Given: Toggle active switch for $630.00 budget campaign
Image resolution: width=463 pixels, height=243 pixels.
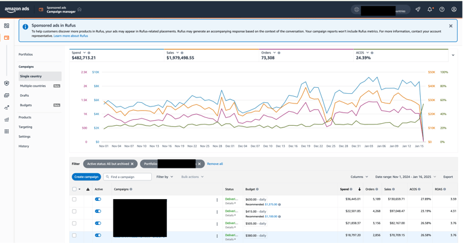Looking at the screenshot, I should (x=98, y=199).
